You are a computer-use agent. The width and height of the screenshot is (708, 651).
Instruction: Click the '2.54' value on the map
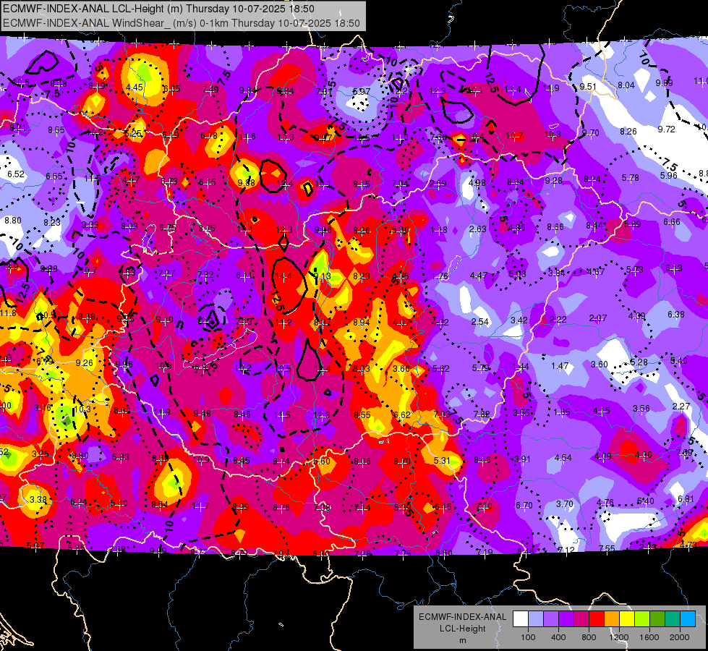pos(480,322)
